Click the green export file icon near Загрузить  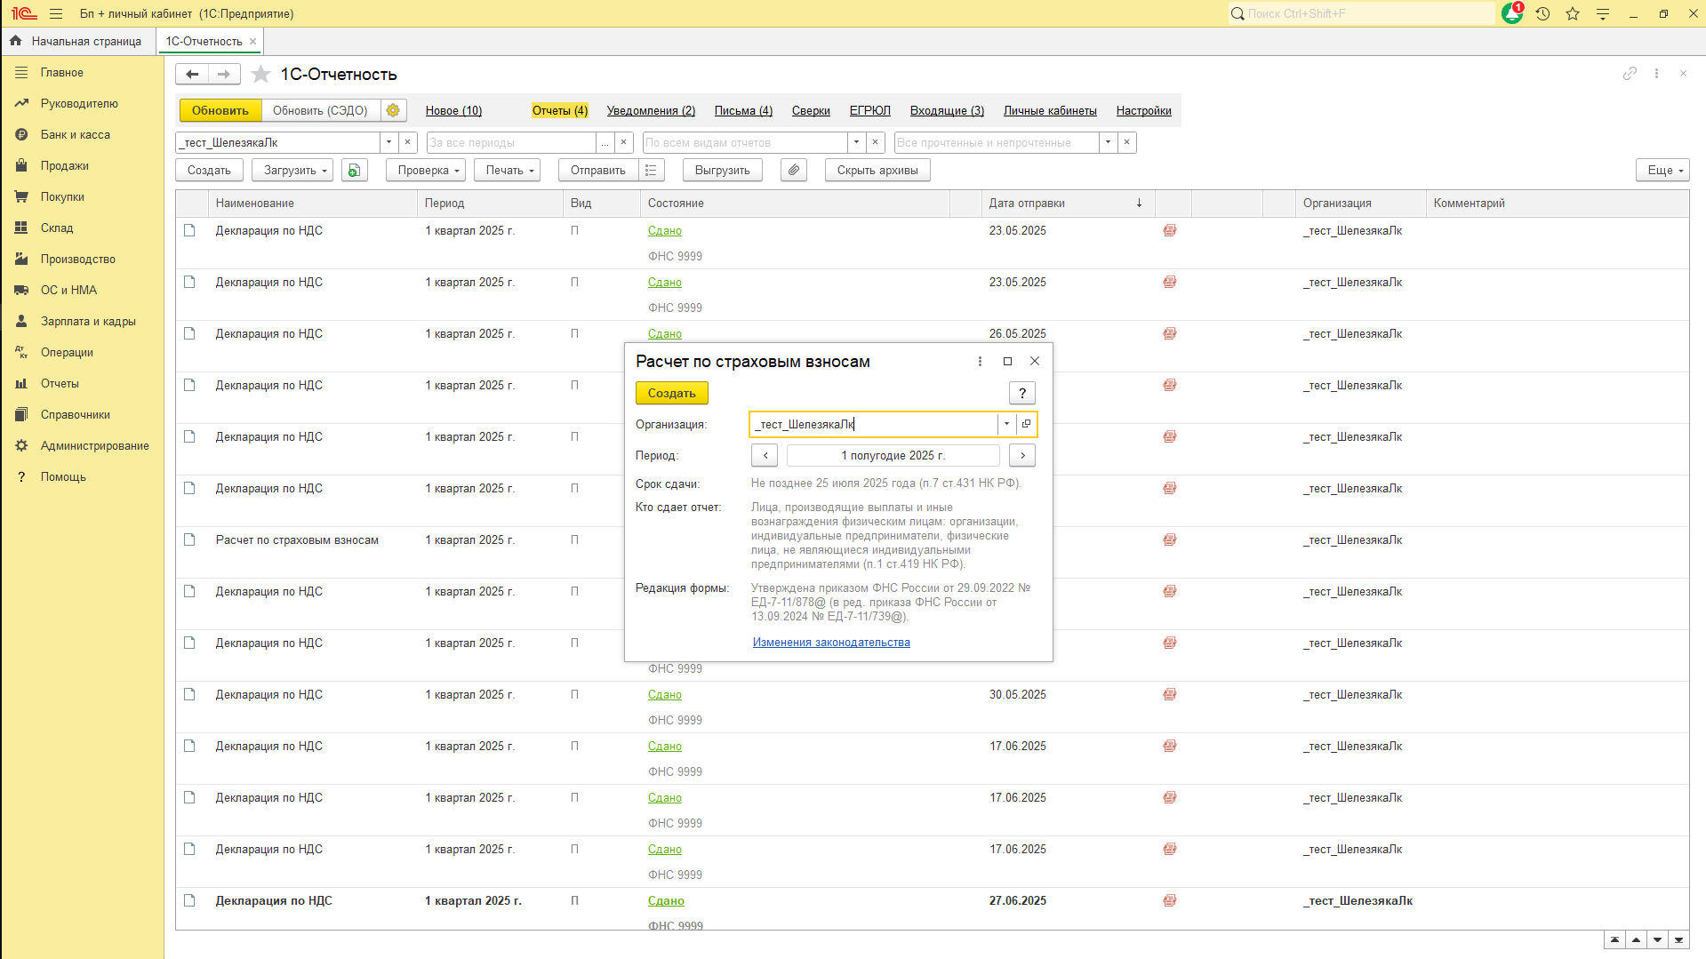(354, 170)
